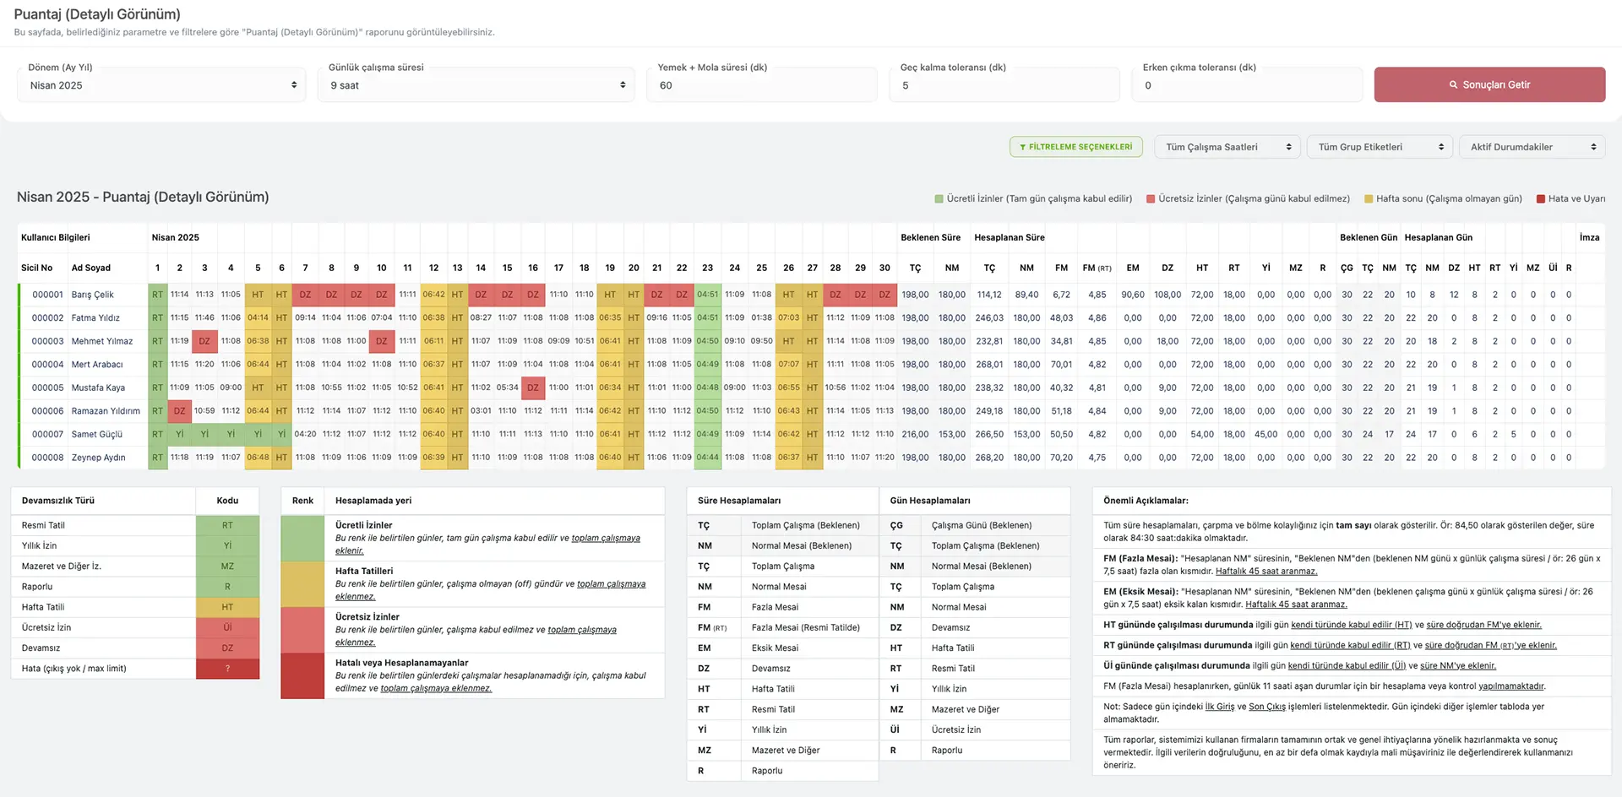Expand the Tüm Grup Etiketleri dropdown
1622x797 pixels.
tap(1379, 147)
